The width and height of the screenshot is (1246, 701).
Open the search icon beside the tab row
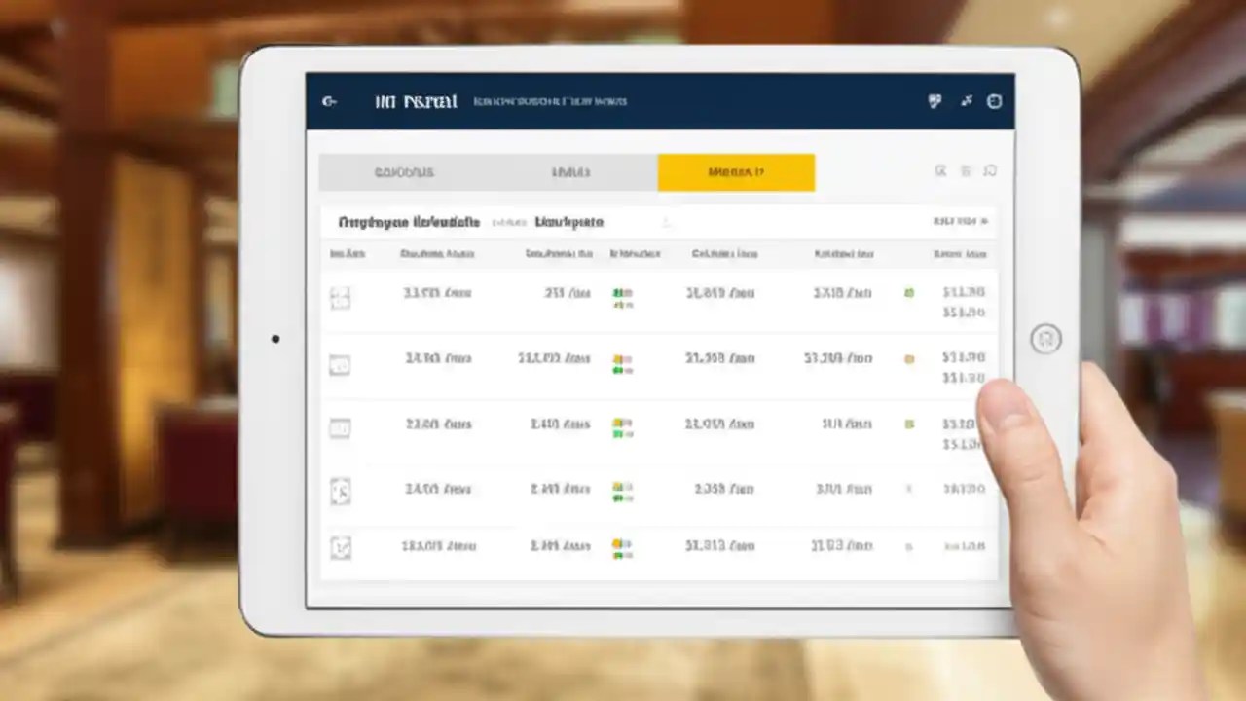coord(940,171)
